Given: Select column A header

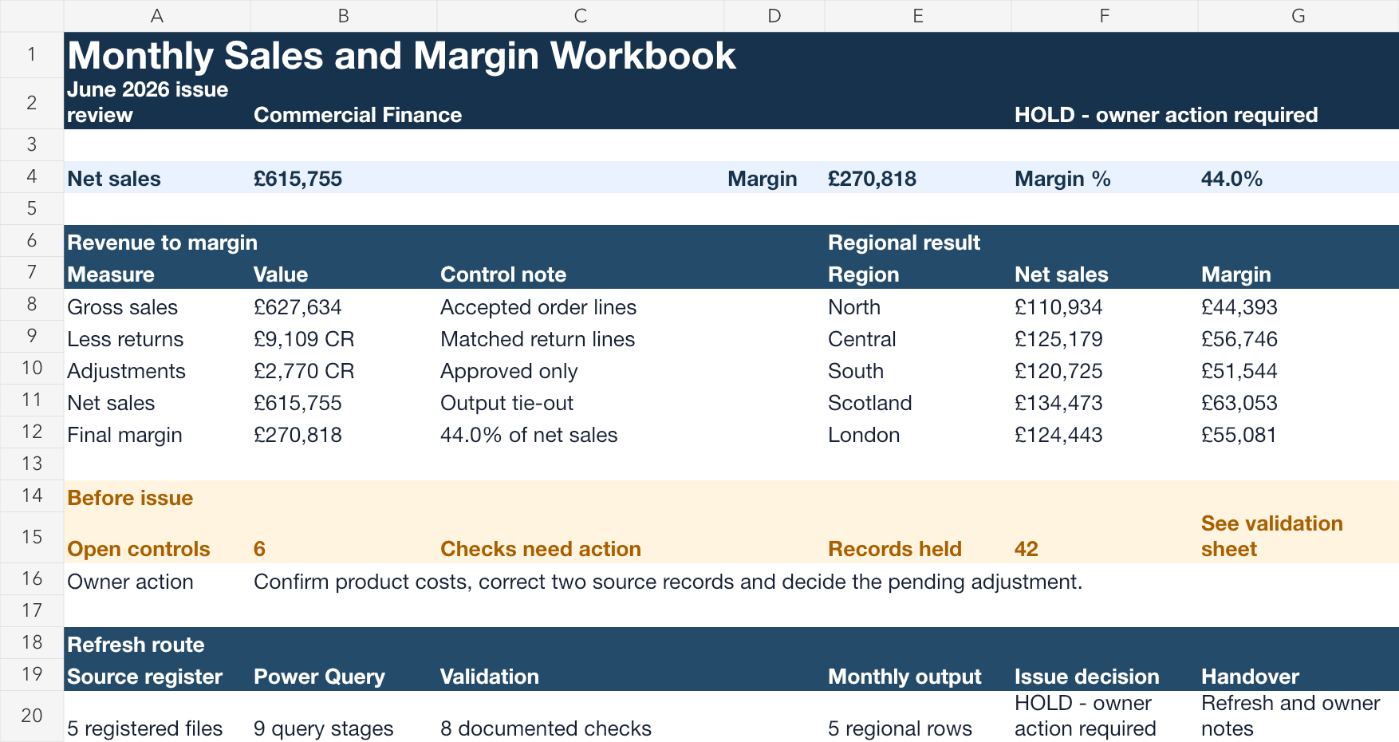Looking at the screenshot, I should [x=157, y=16].
